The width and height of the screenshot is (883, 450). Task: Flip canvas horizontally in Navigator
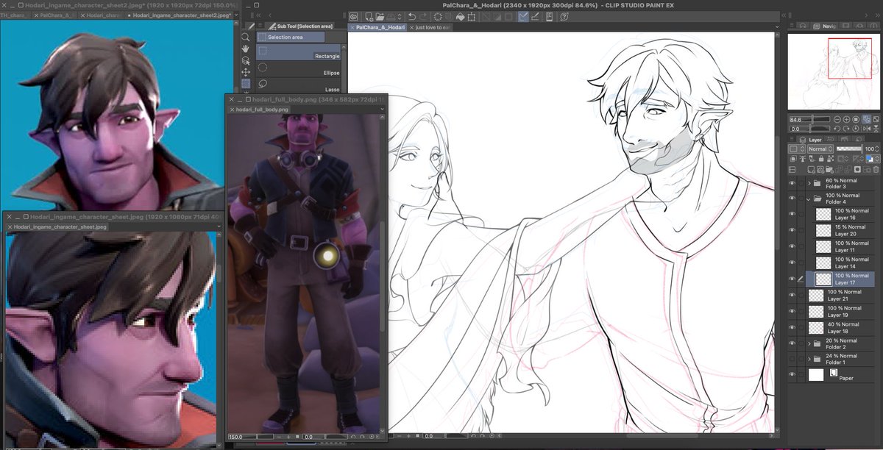867,129
